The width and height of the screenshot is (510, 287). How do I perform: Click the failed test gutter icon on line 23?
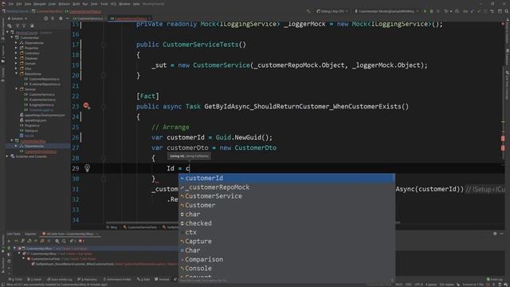86,106
